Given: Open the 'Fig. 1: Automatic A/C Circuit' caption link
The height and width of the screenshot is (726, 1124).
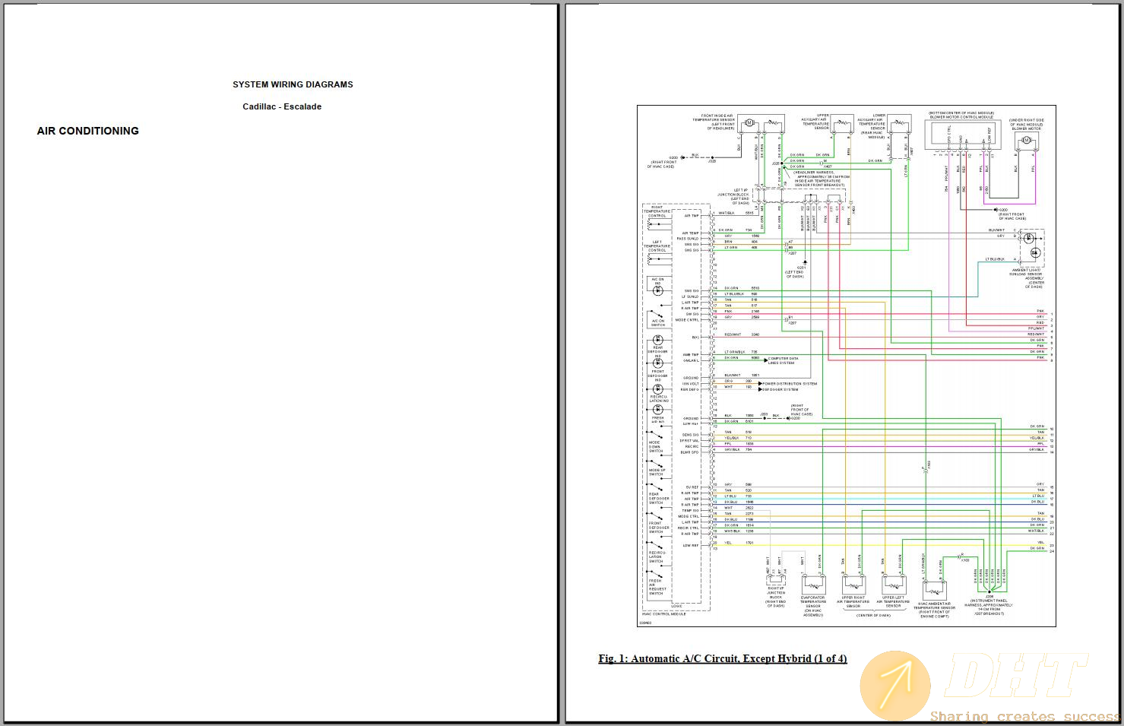Looking at the screenshot, I should coord(722,658).
